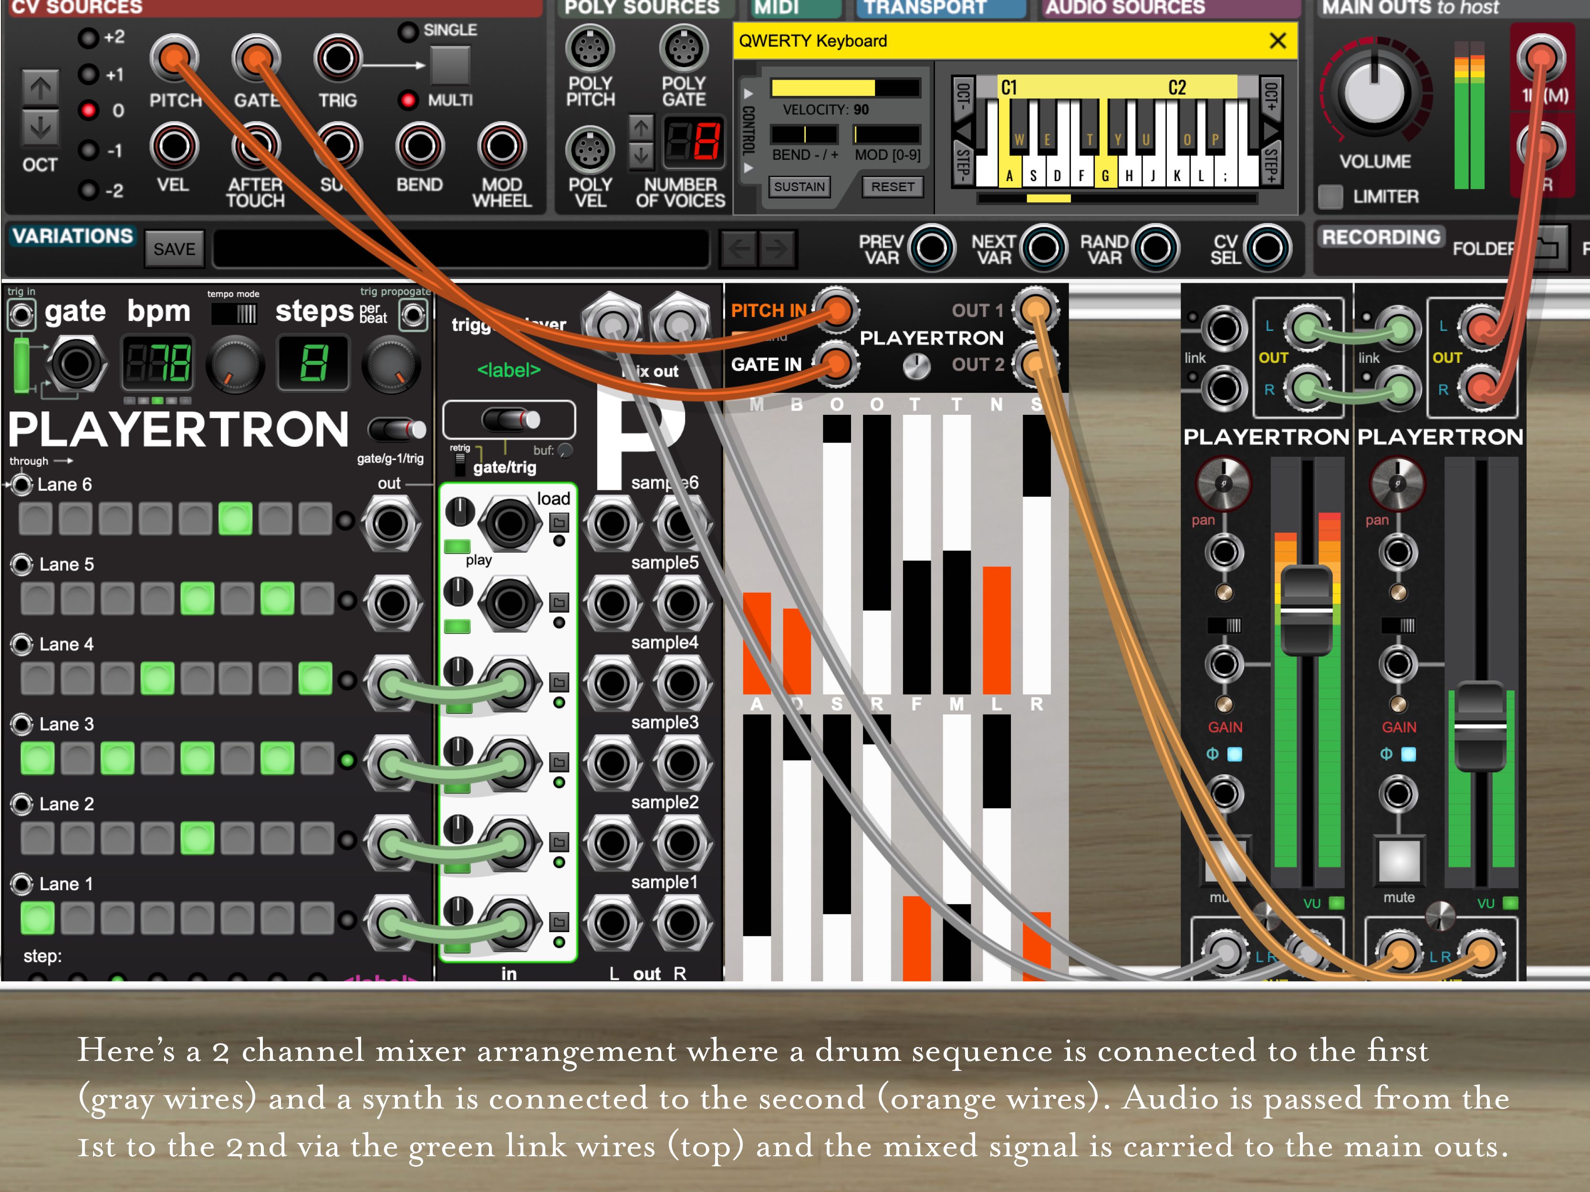Viewport: 1590px width, 1192px height.
Task: Expand the CONTROL panel bottom triangle
Action: (x=748, y=168)
